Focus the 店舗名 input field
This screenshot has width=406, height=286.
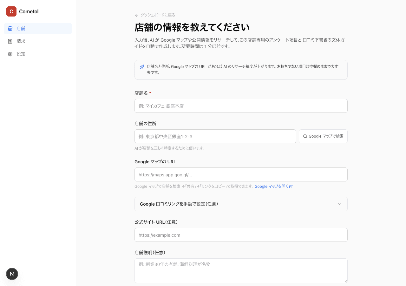(x=241, y=106)
